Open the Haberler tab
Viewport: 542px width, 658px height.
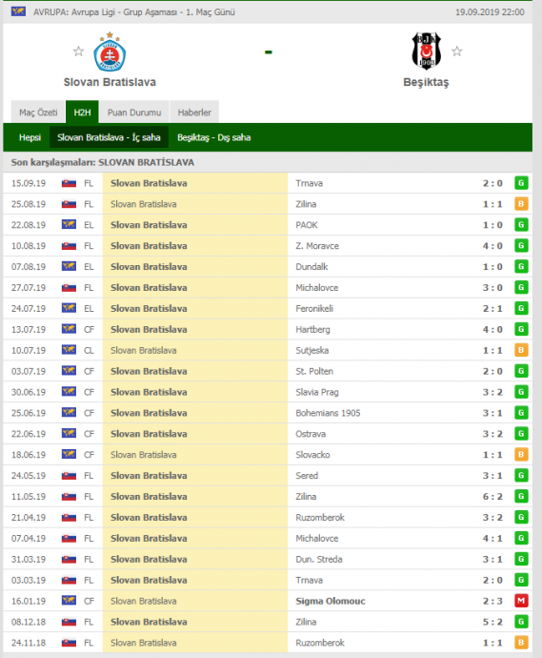194,113
